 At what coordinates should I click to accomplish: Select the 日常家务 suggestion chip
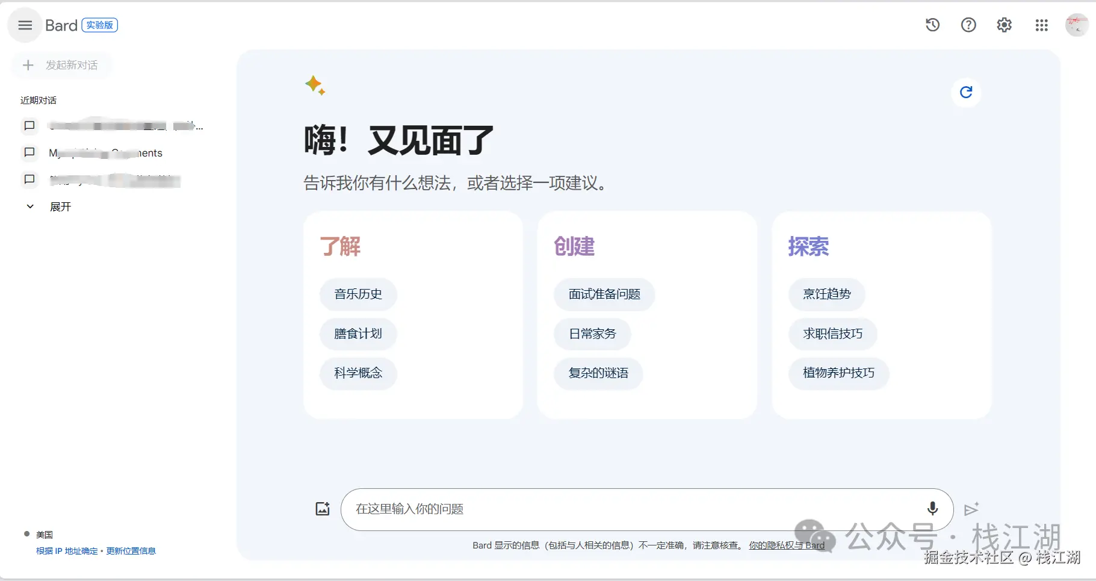[x=592, y=334]
